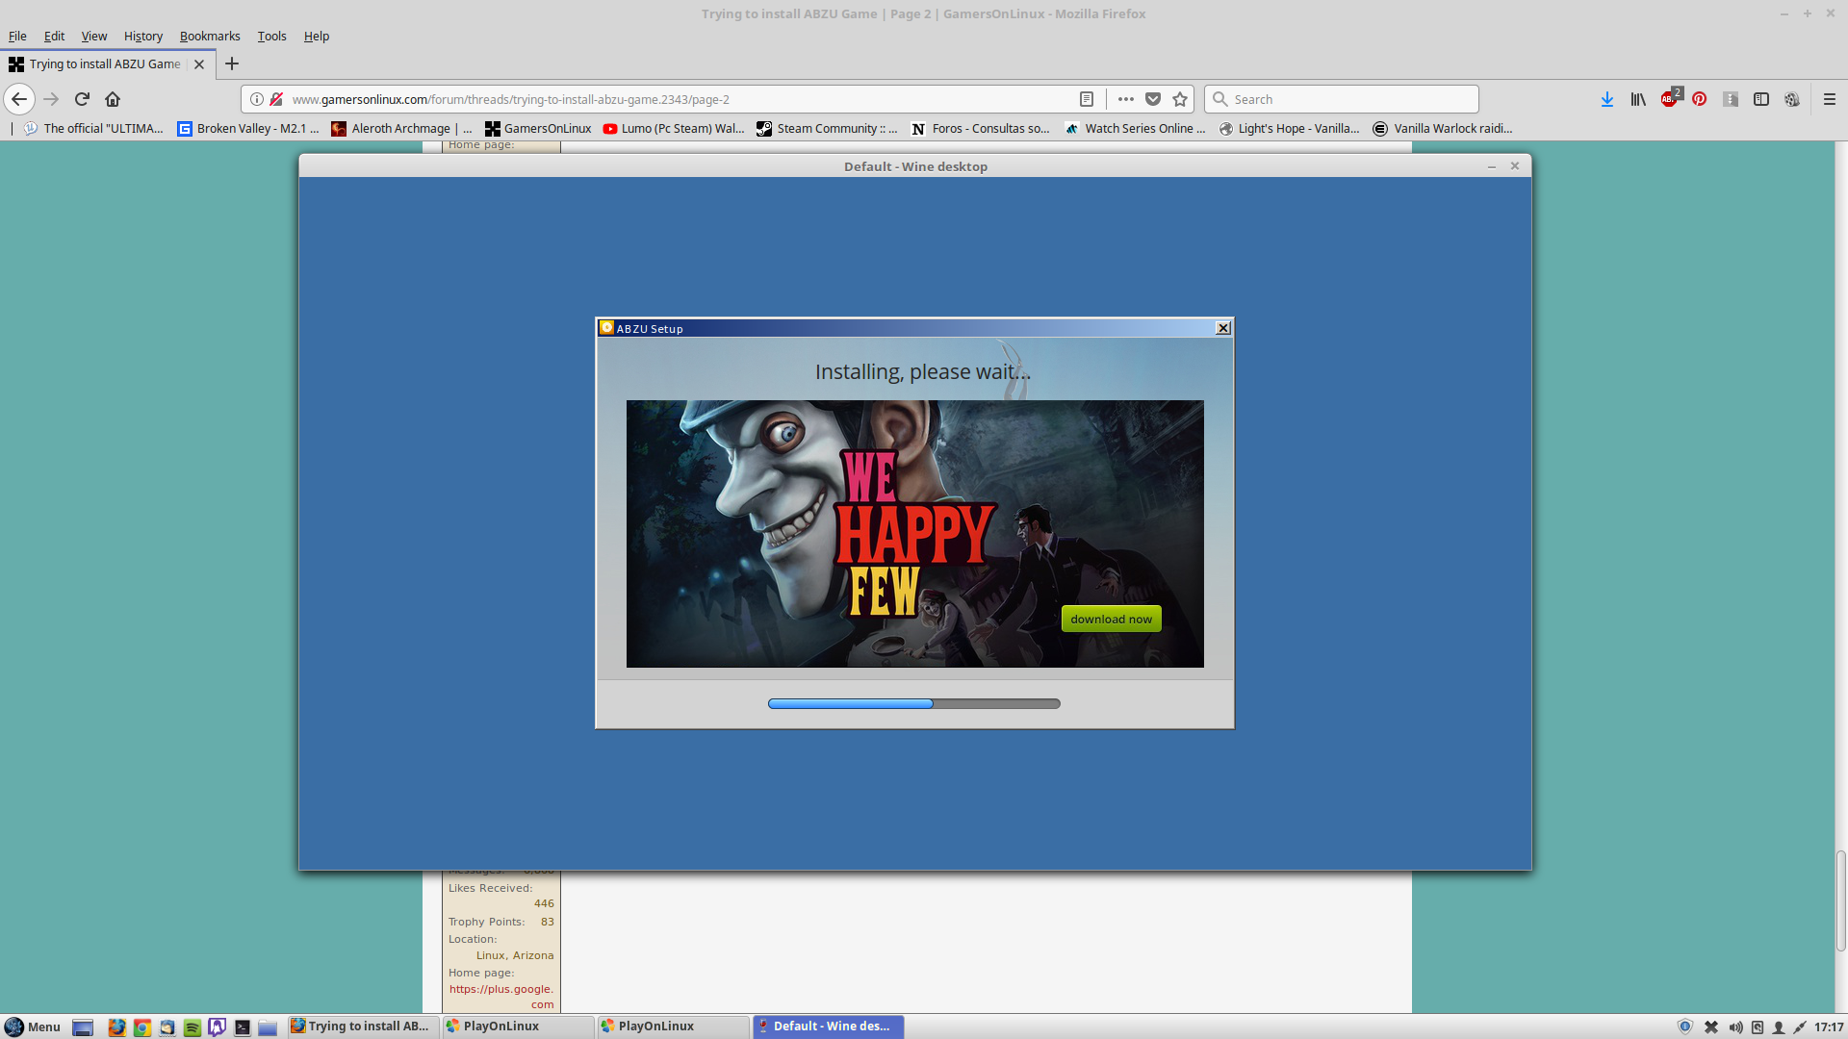Switch to 'Default - Wine des...' taskbar window
The height and width of the screenshot is (1039, 1848).
[829, 1026]
